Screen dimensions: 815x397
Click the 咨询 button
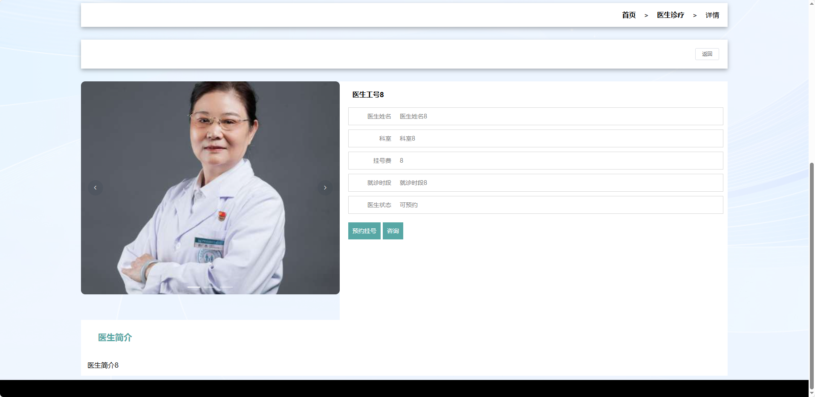[393, 231]
